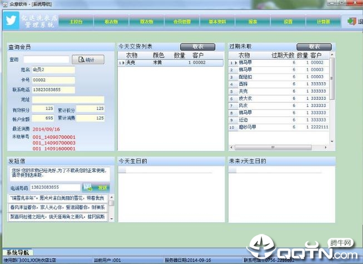Screen dimensions: 363x264
Task: Click the 过期未取 horizontal scrollbar thumb
Action: [273, 147]
